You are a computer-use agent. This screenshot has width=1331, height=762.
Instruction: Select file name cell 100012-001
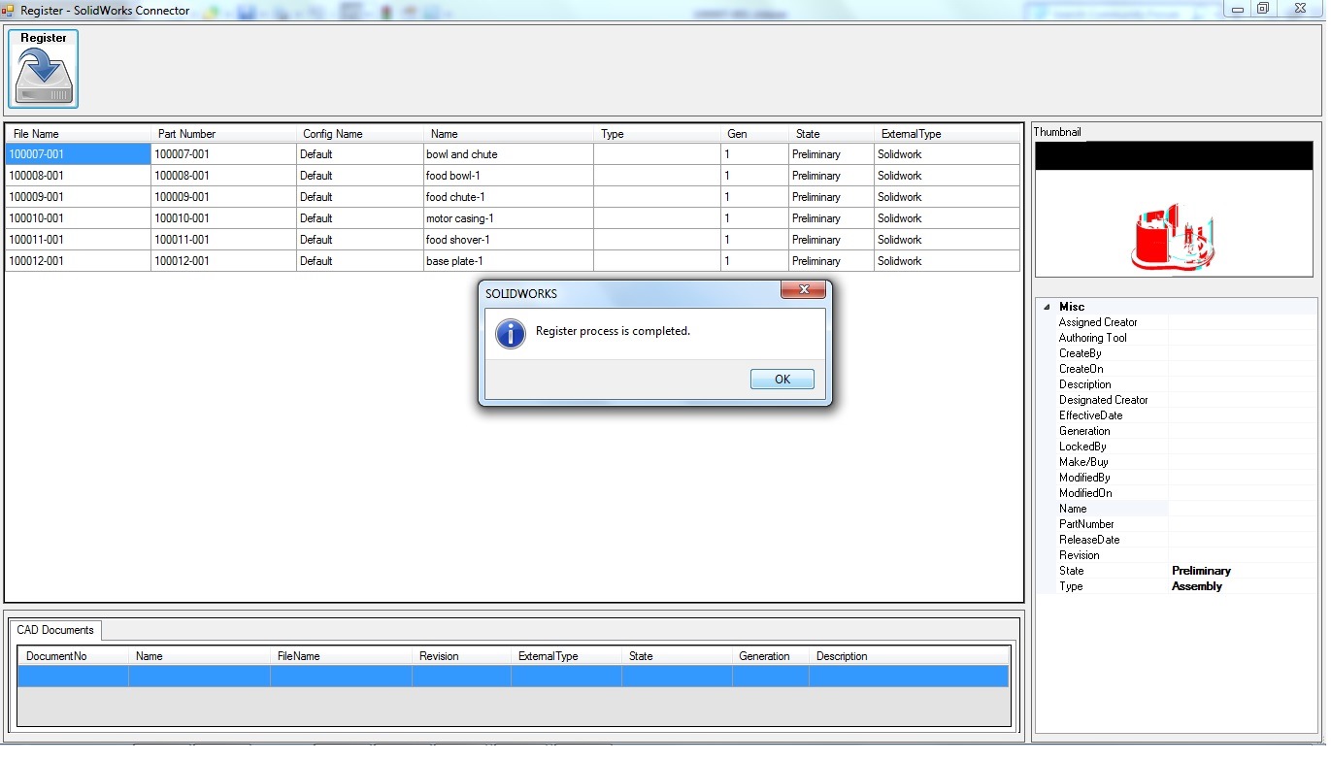(78, 261)
